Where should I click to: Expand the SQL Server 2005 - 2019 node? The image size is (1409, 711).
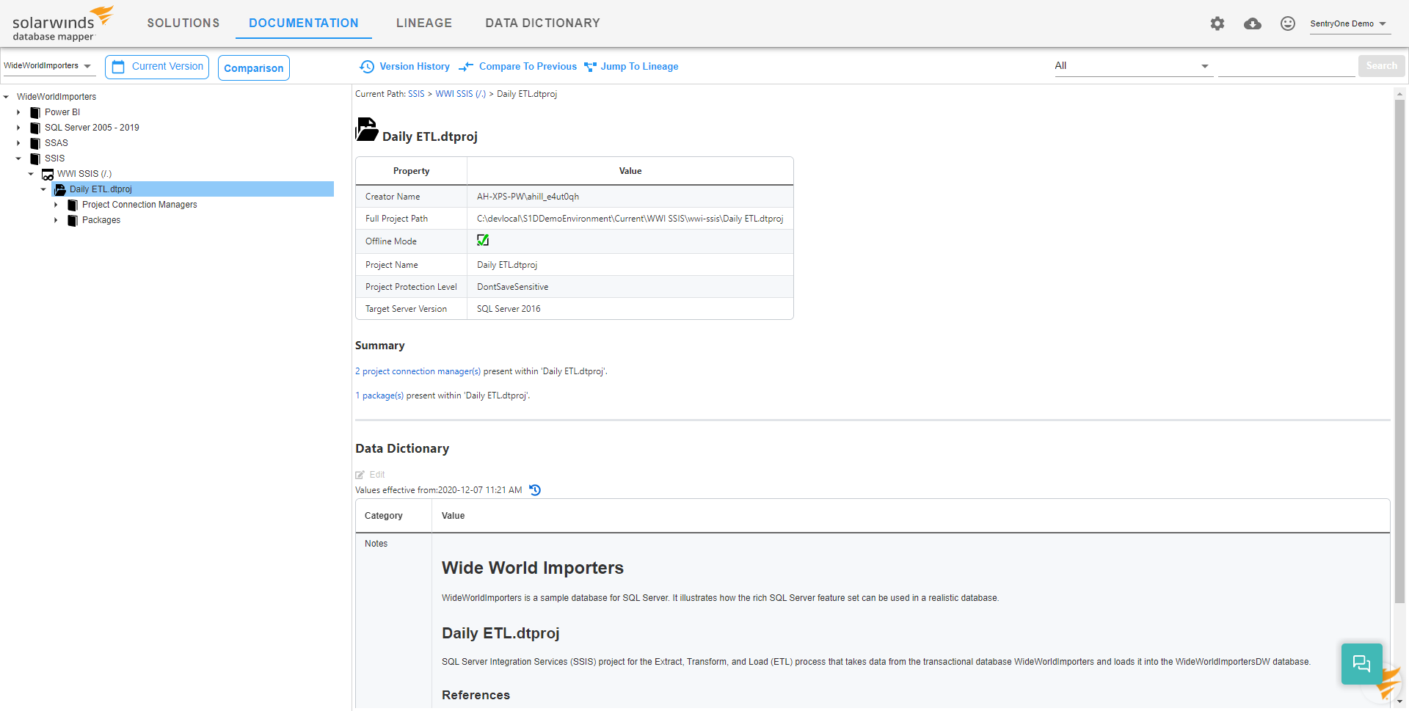pyautogui.click(x=18, y=128)
